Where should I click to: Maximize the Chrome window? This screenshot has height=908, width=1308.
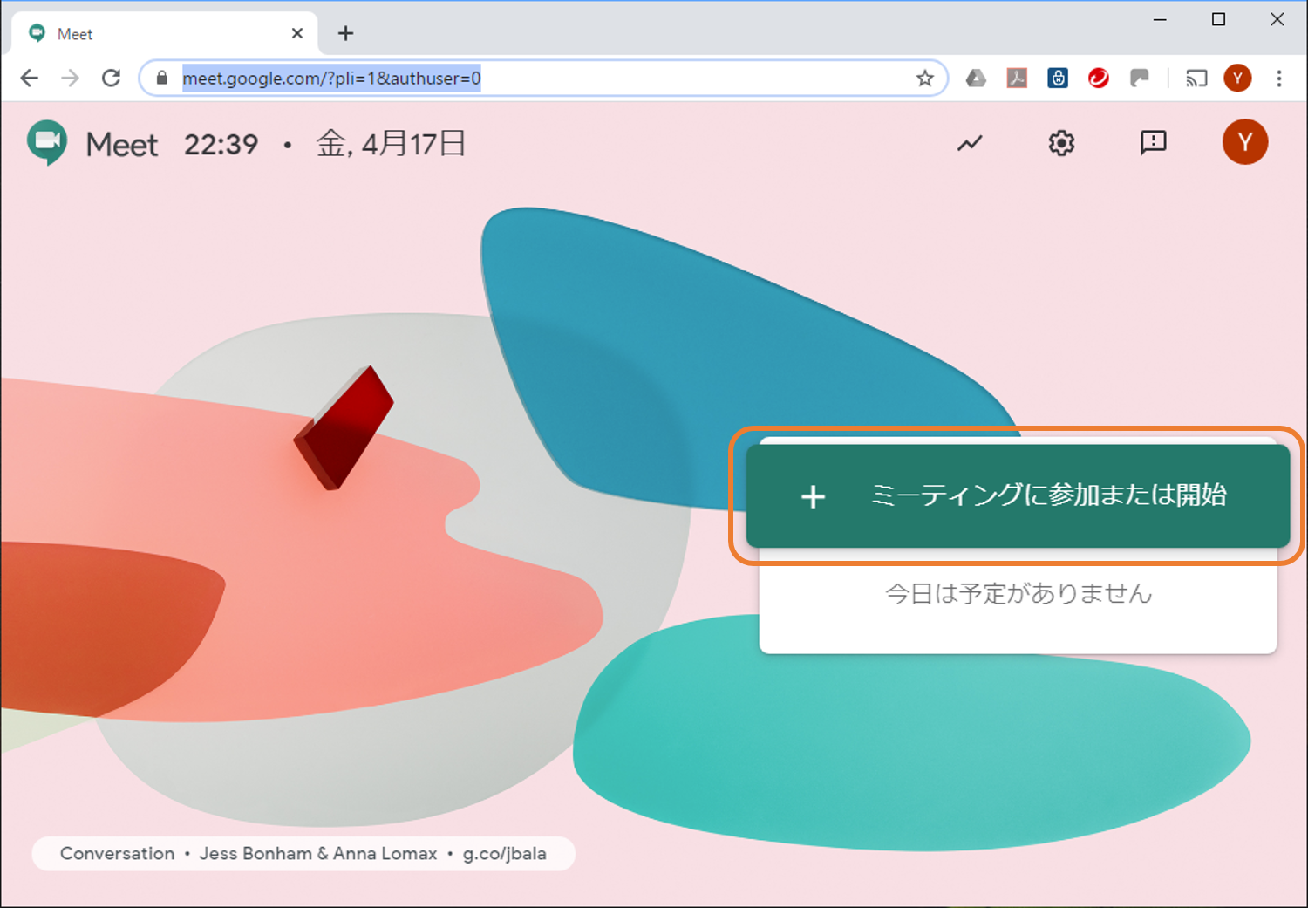[1219, 19]
